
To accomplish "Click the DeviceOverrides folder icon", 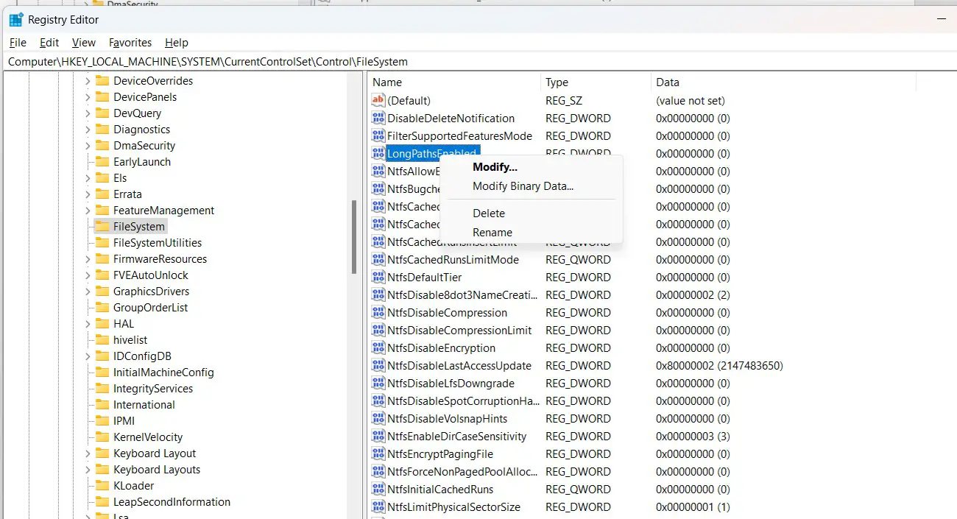I will click(102, 80).
